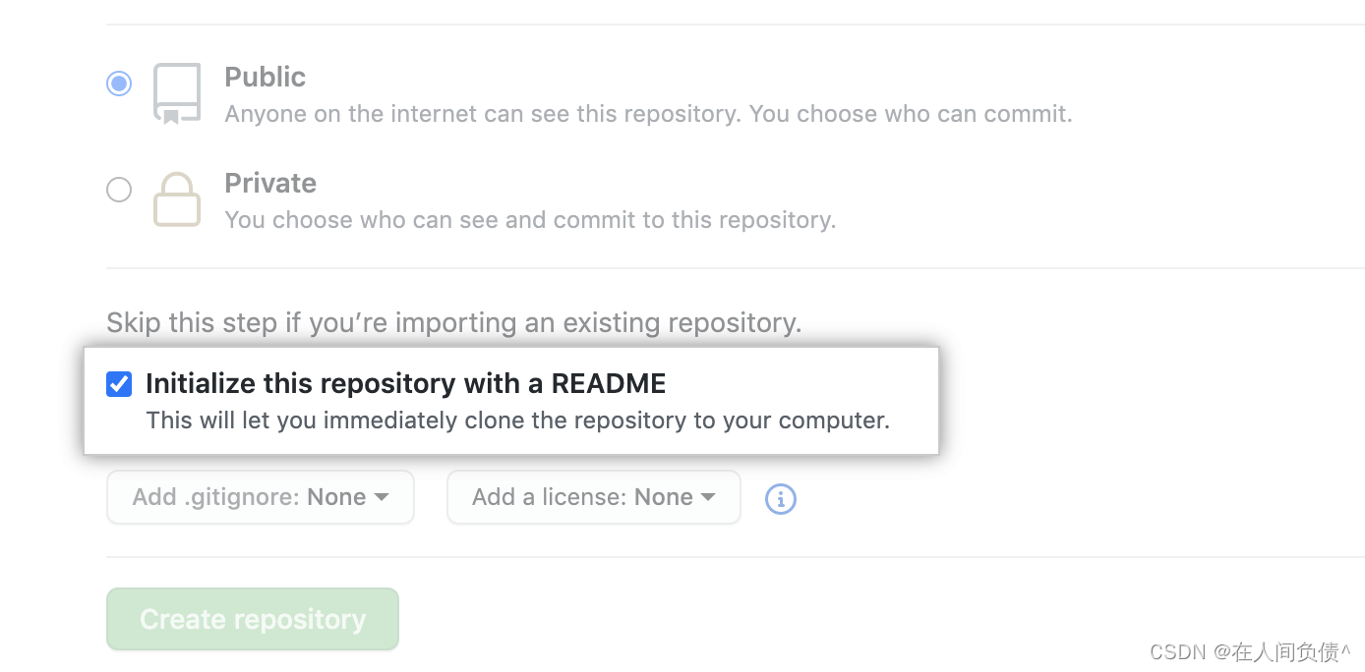Click the 'Anyone on the internet' description

point(649,114)
